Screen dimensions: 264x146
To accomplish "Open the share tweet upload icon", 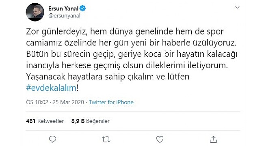I will (213, 140).
